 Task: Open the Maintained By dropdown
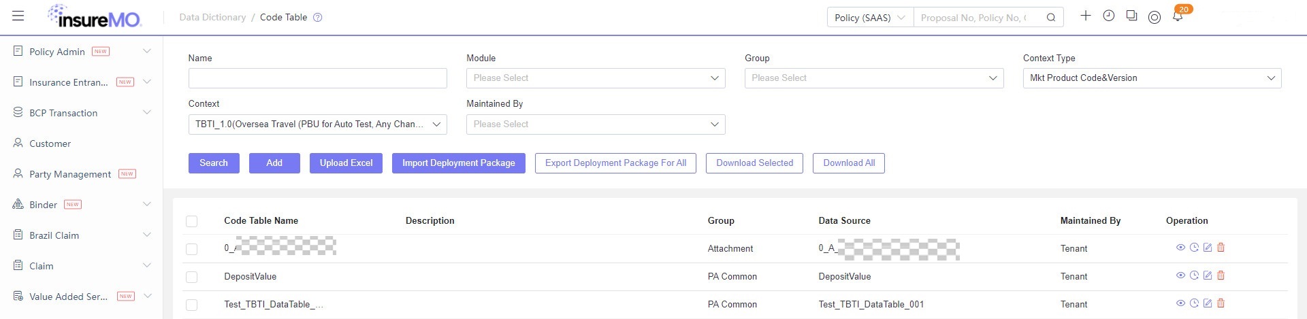[x=596, y=124]
